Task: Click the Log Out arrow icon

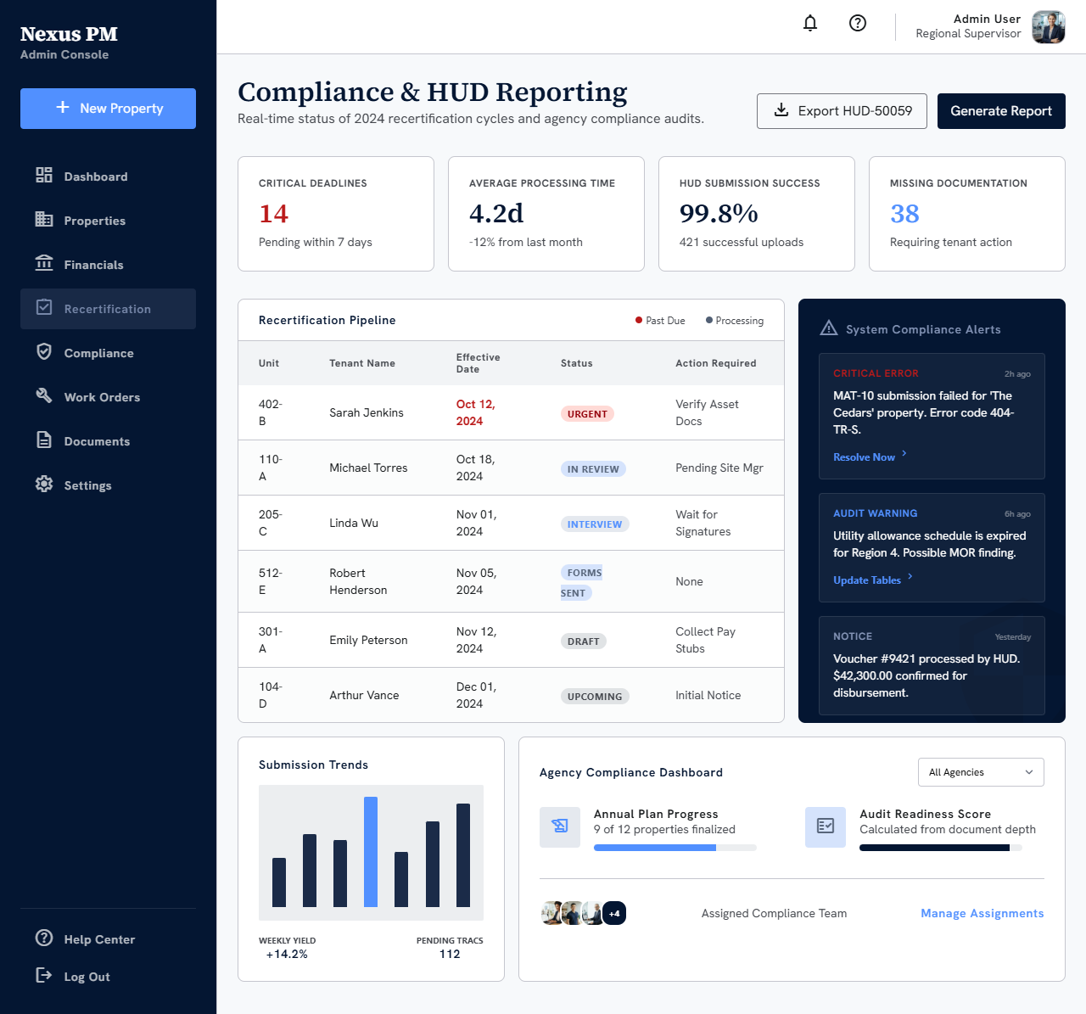Action: [44, 975]
